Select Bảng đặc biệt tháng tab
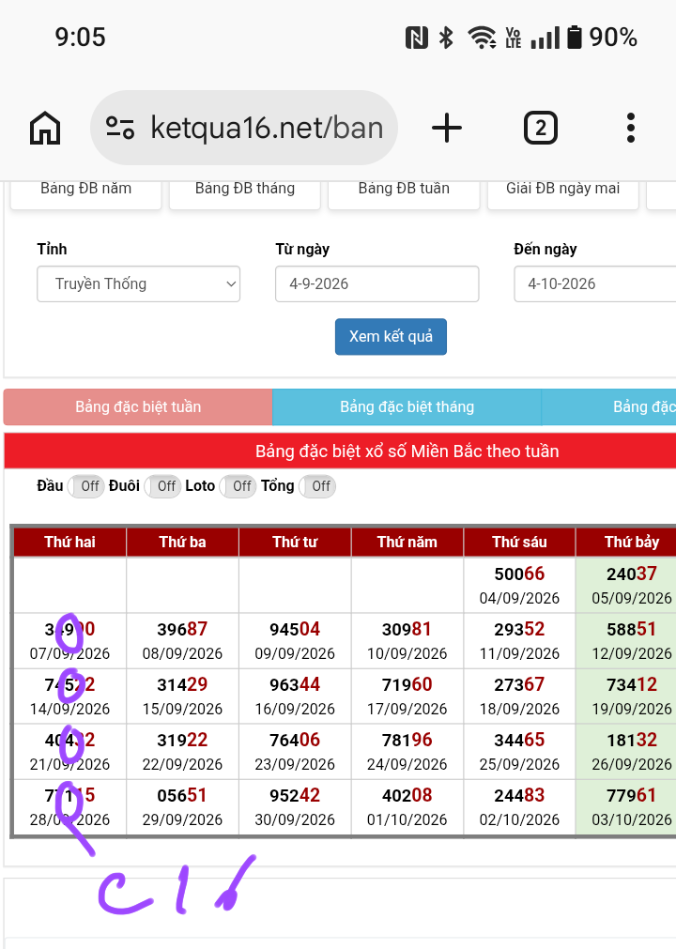 point(407,406)
